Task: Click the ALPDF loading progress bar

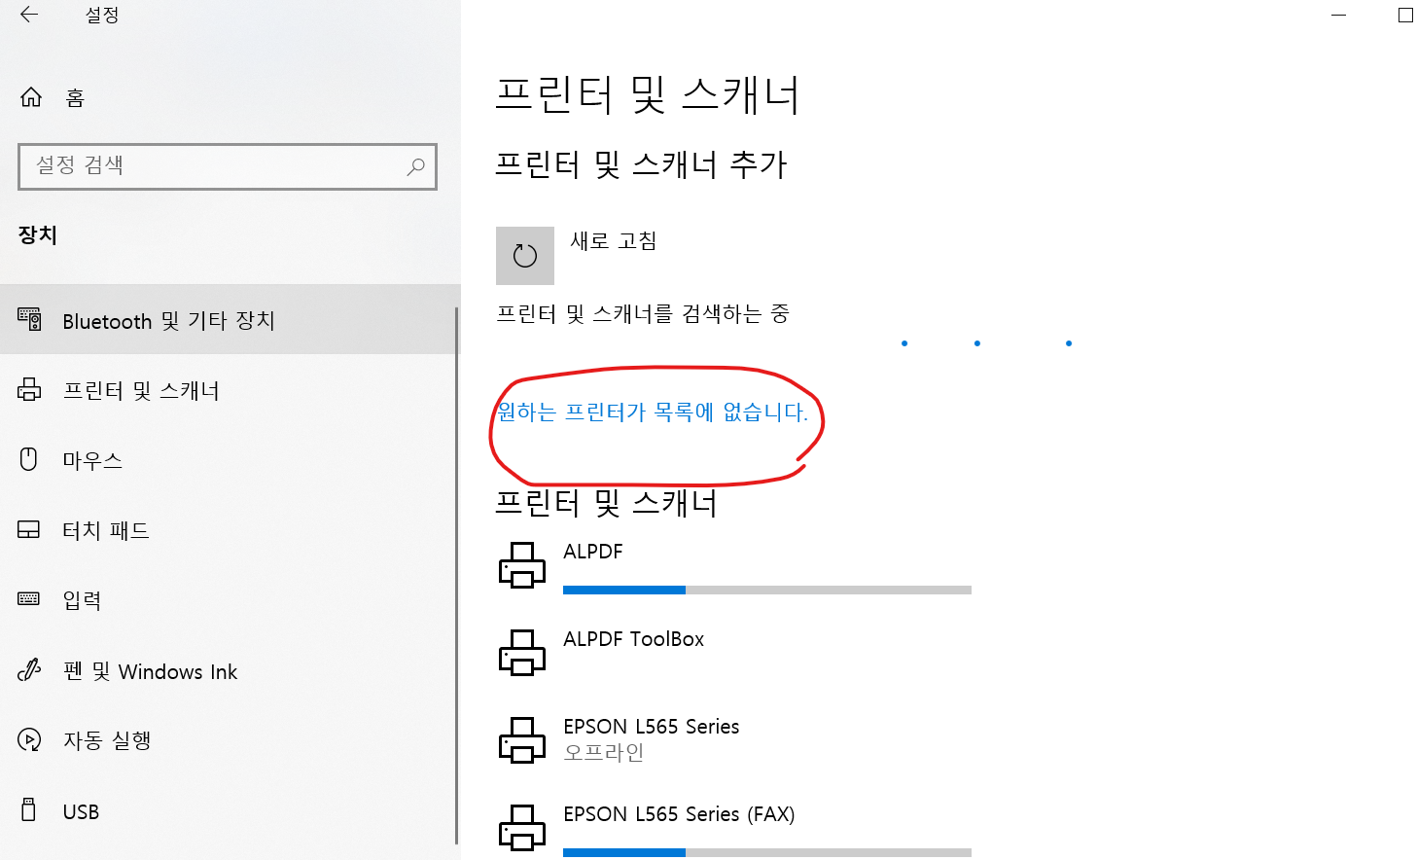Action: (x=766, y=589)
